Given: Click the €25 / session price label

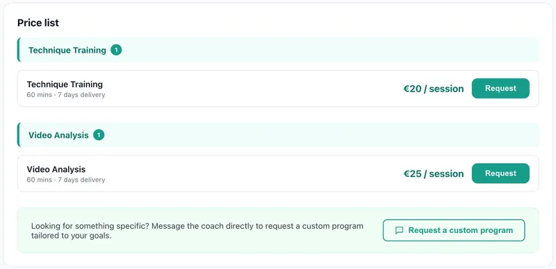Looking at the screenshot, I should 433,173.
